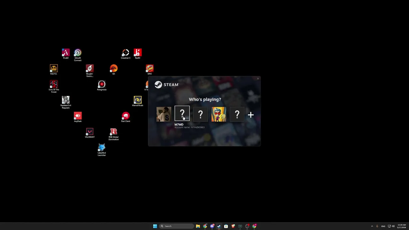Select the RISK Global Domination shortcut
409x230 pixels.
[113, 134]
